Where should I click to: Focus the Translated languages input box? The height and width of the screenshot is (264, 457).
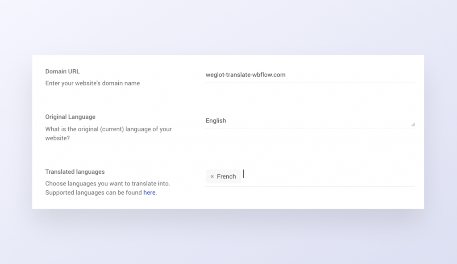326,176
